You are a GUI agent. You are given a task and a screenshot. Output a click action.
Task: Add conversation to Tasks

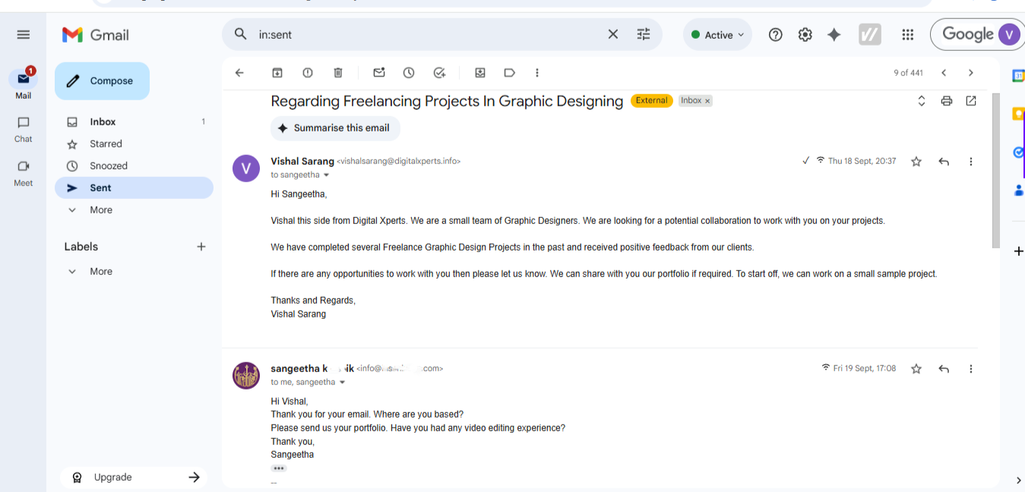pyautogui.click(x=439, y=73)
